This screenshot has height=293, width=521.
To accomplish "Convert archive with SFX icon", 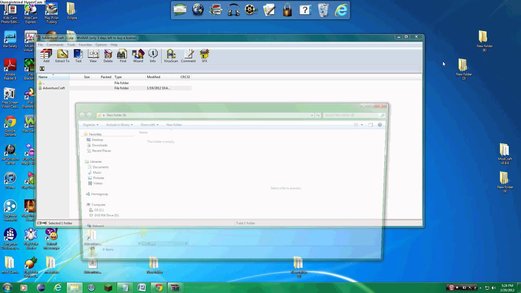I will pos(204,56).
